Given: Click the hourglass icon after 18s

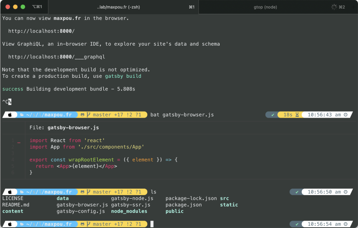Looking at the screenshot, I should pos(297,115).
